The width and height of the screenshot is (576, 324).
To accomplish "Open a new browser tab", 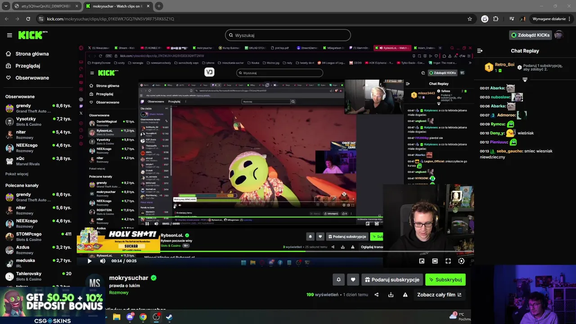I will pos(159,6).
